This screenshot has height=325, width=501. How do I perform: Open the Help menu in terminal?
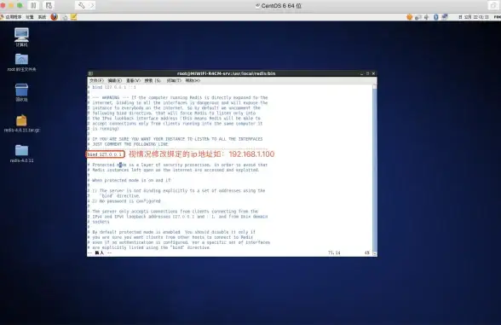(193, 80)
